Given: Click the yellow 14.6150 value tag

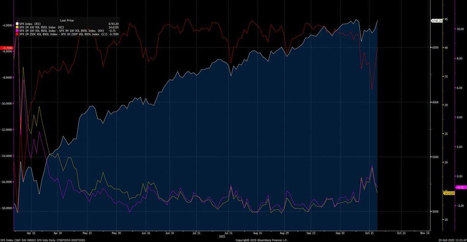Looking at the screenshot, I should coord(449,193).
